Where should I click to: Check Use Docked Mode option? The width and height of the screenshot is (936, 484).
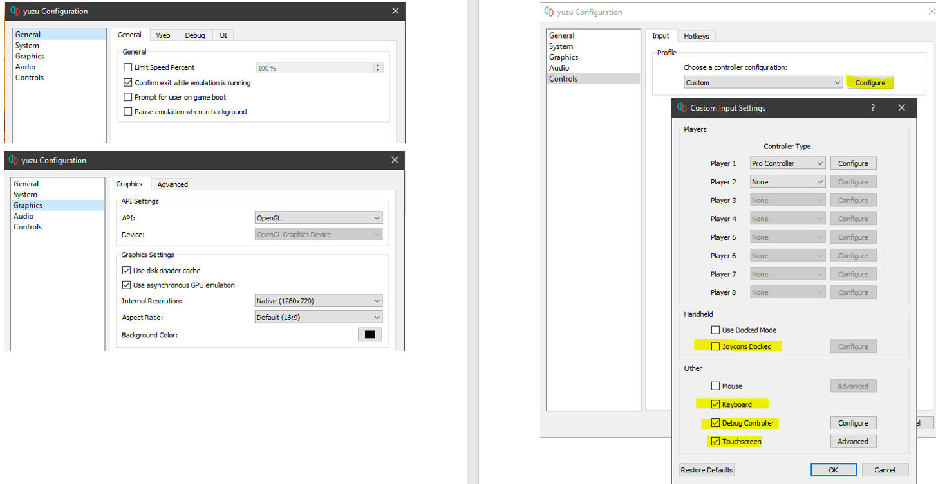tap(715, 330)
